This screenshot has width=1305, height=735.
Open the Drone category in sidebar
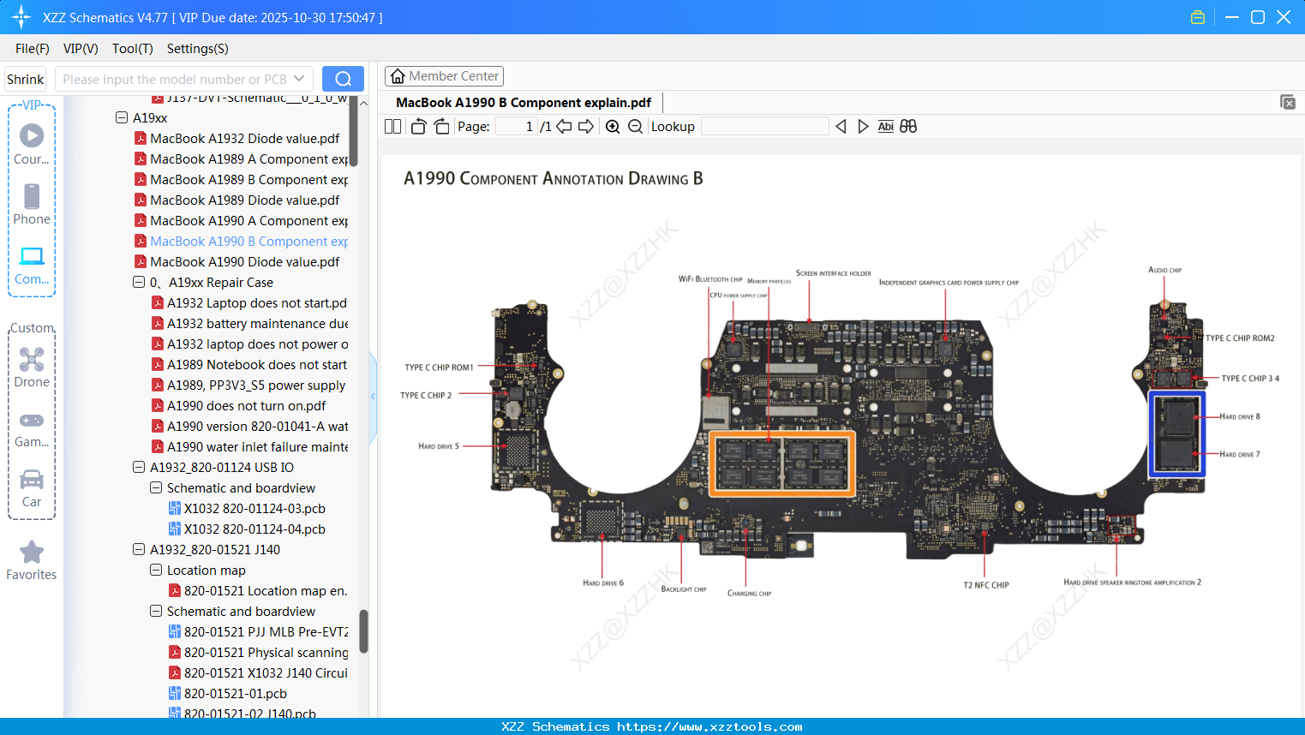click(32, 367)
